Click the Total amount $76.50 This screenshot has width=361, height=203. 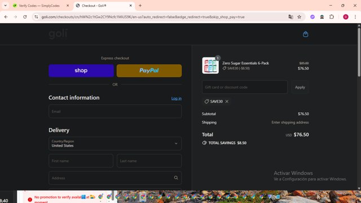(301, 135)
